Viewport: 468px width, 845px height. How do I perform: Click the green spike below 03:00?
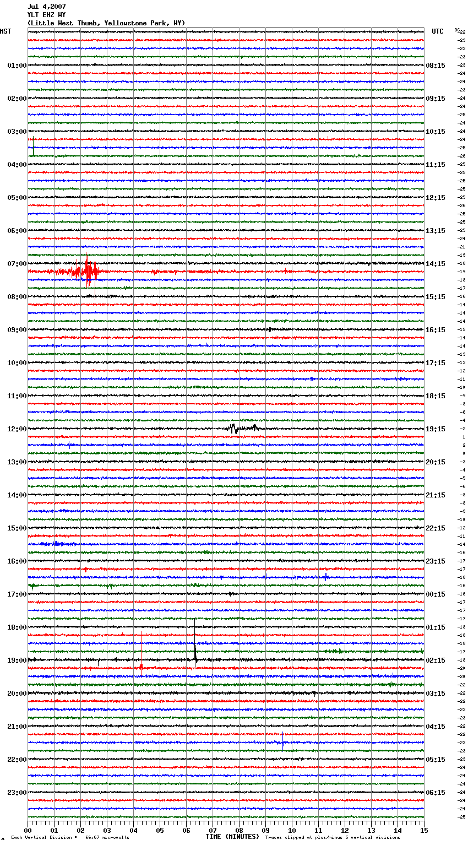pyautogui.click(x=34, y=147)
